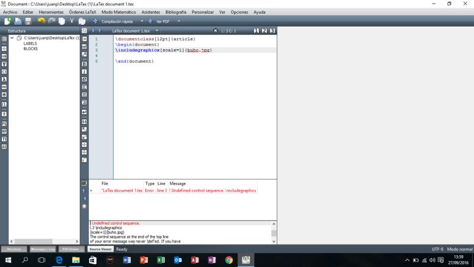Run Ver PDF arrow button
Viewport: 474px width, 267px height.
point(150,21)
